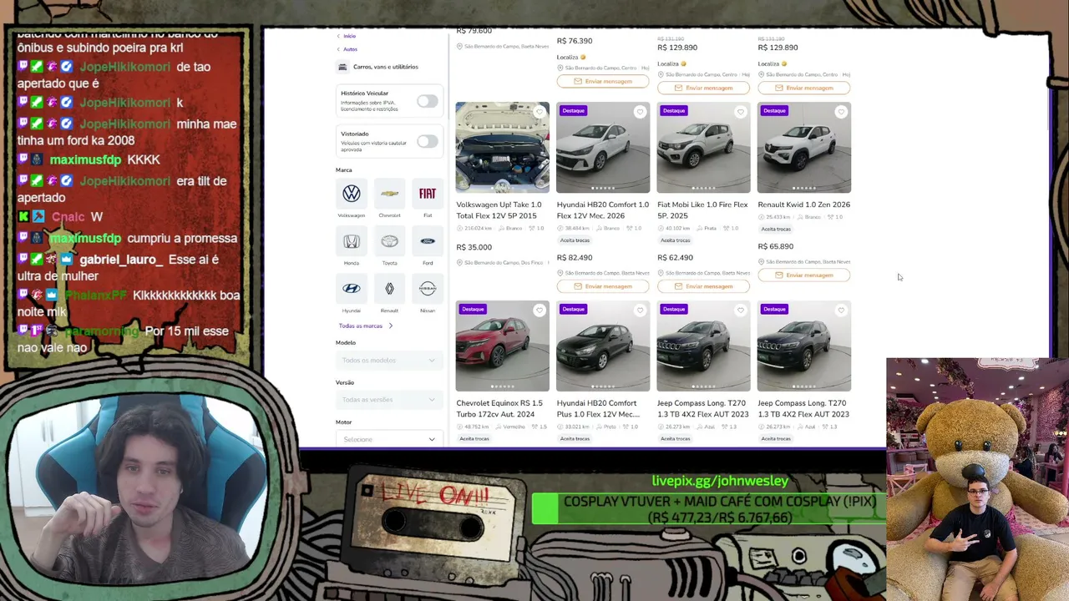Filter by the Toyota brand logo
This screenshot has height=601, width=1069.
pyautogui.click(x=389, y=241)
